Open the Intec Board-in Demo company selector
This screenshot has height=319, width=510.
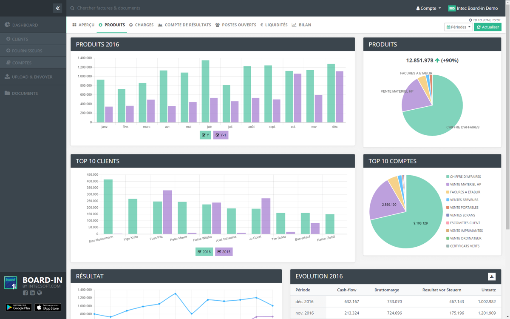click(473, 8)
